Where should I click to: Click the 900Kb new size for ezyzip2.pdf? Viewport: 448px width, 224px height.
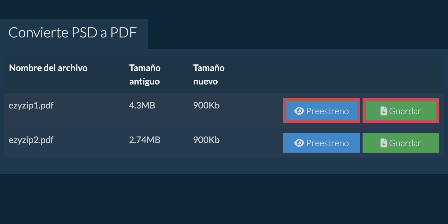point(206,140)
